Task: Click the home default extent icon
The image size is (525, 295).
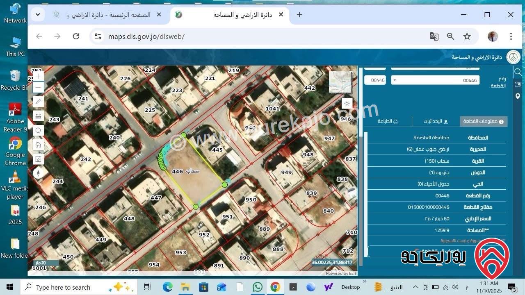Action: [38, 144]
